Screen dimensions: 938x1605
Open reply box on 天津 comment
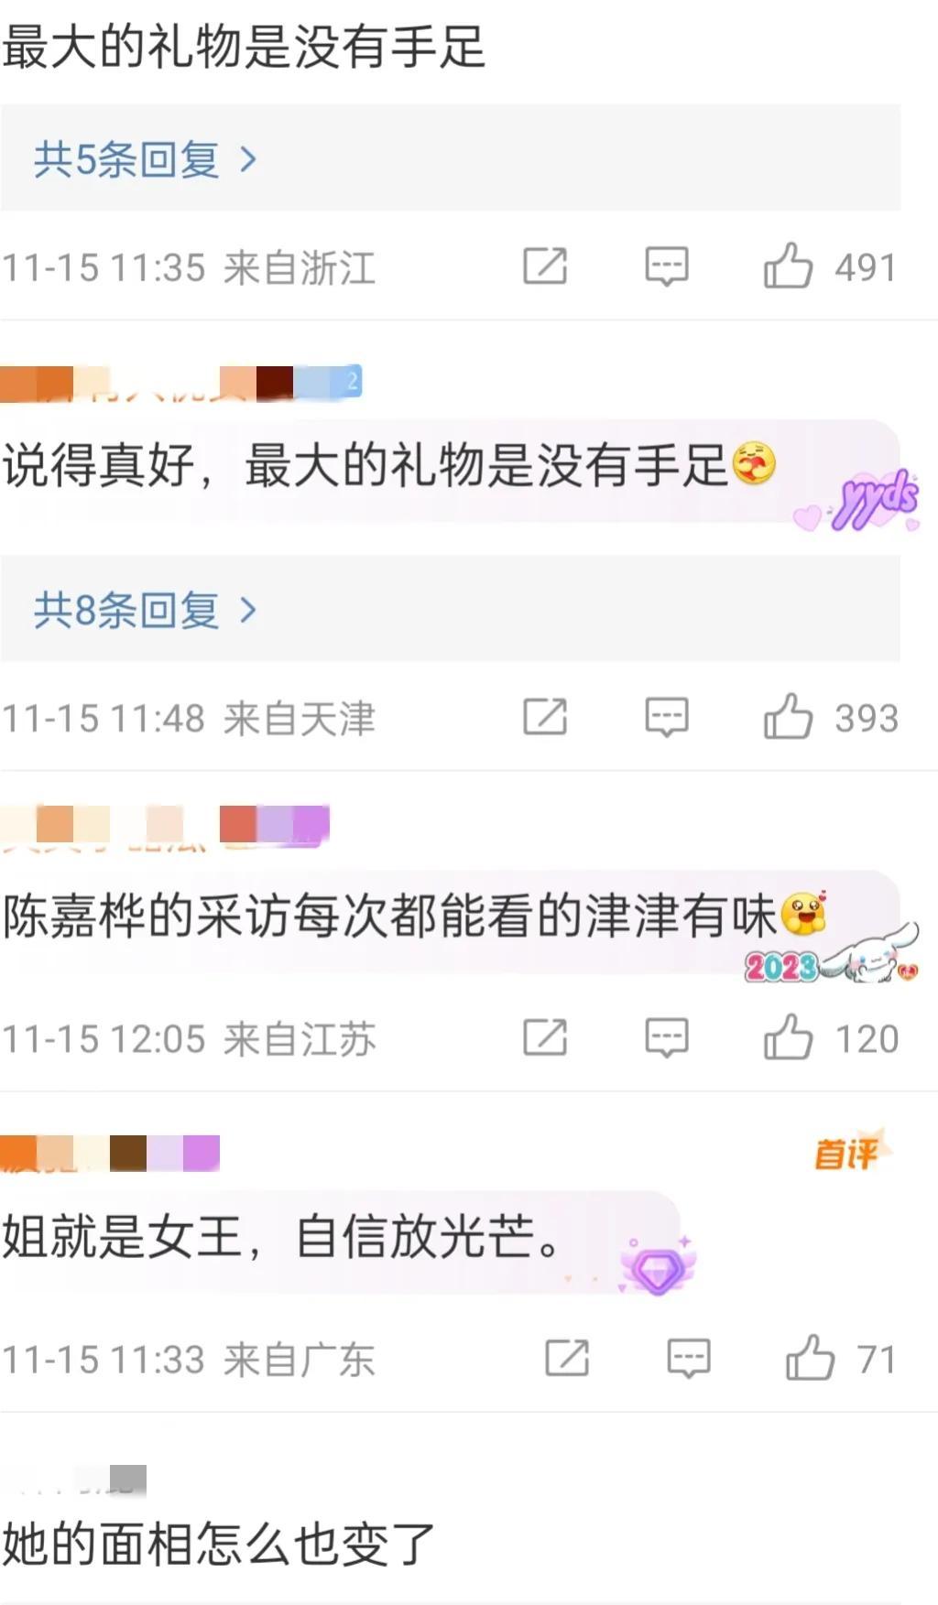click(x=666, y=717)
